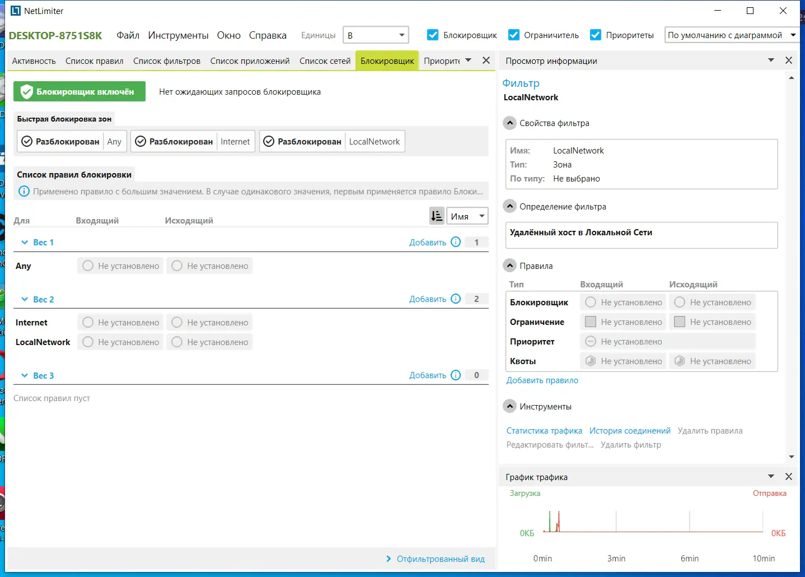Click the NetLimiter app icon in title bar
Viewport: 805px width, 577px height.
point(16,11)
